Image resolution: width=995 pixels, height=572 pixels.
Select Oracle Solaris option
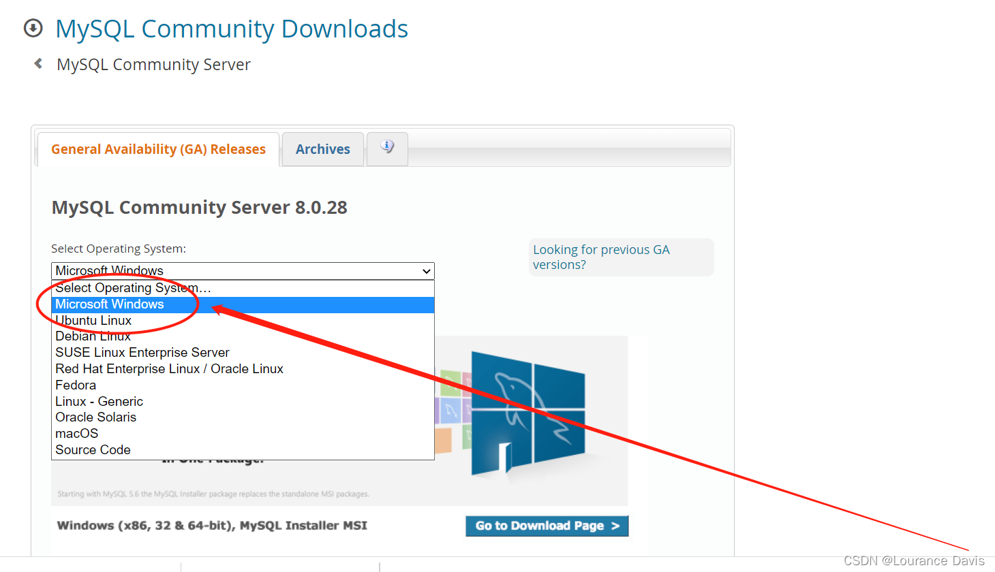point(243,417)
